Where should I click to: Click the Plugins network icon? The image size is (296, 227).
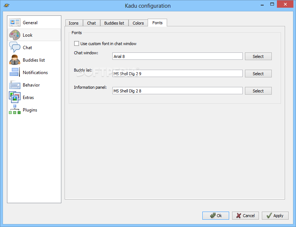(15, 110)
